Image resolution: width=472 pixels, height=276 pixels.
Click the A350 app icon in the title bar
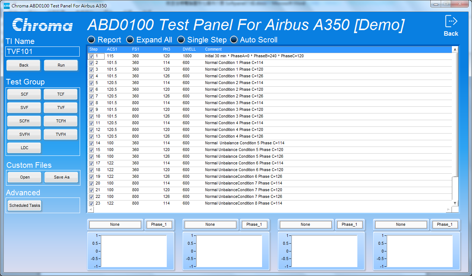[6, 6]
